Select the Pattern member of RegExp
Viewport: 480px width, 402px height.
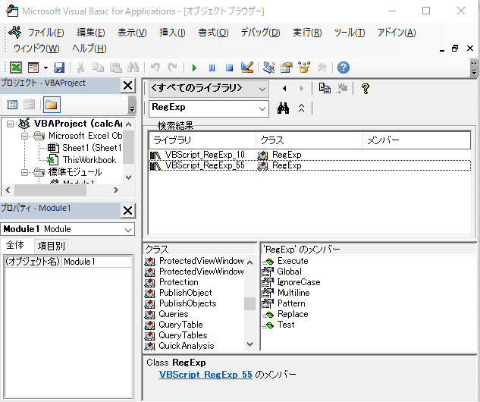click(x=291, y=303)
